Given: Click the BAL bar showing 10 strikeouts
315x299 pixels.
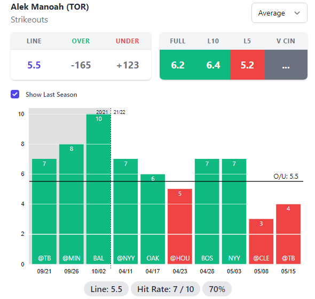Looking at the screenshot, I should click(x=98, y=189).
